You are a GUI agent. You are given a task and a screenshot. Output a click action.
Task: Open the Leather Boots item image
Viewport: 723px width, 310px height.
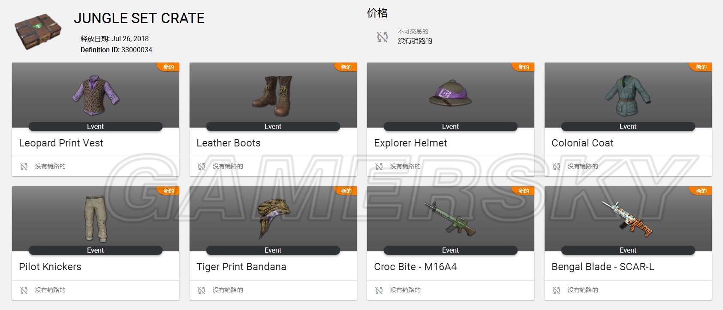(273, 96)
